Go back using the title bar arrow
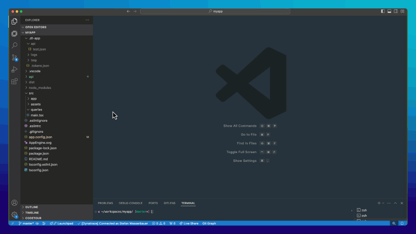Screen dimensions: 416x234 coord(128,12)
